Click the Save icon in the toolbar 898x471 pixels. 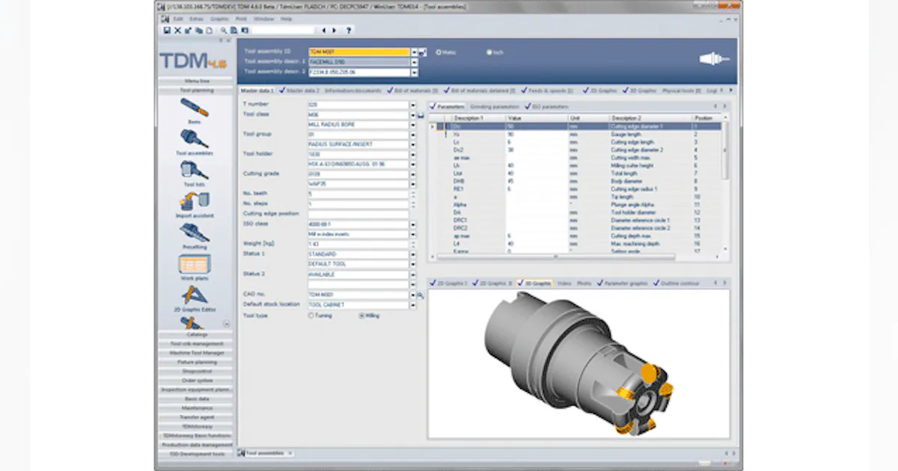coord(167,31)
